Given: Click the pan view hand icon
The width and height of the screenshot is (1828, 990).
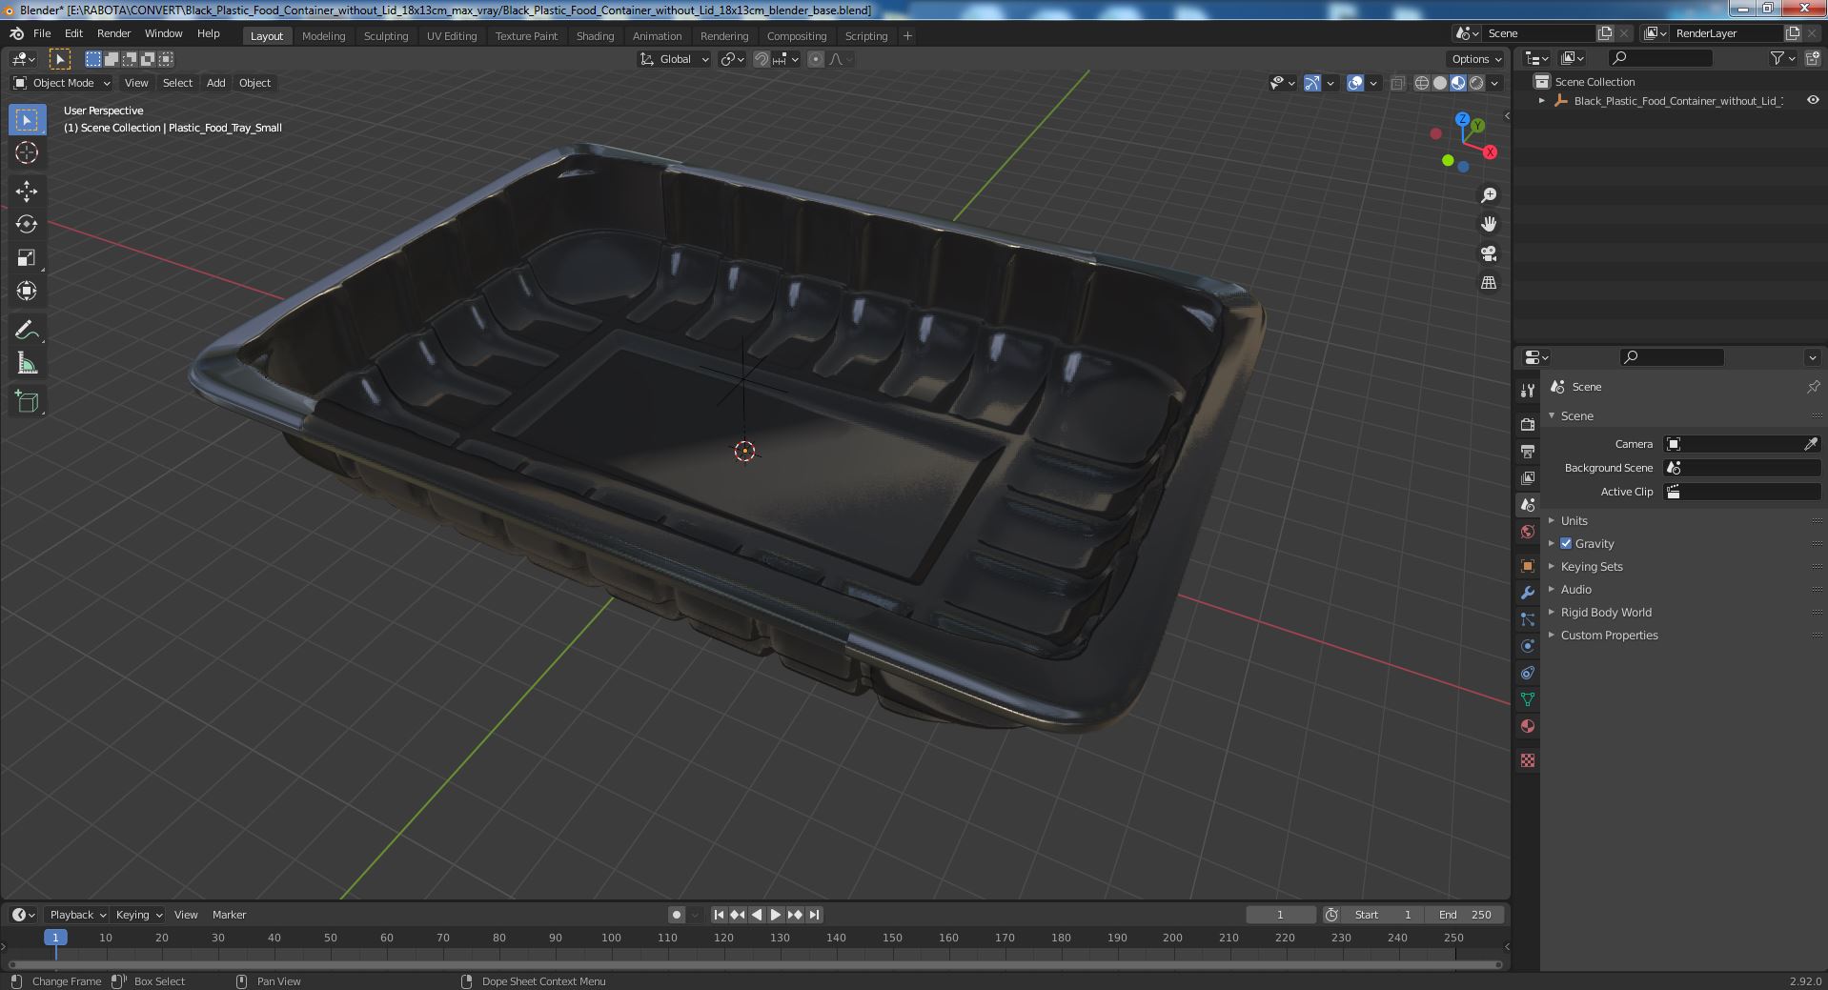Looking at the screenshot, I should point(1489,225).
